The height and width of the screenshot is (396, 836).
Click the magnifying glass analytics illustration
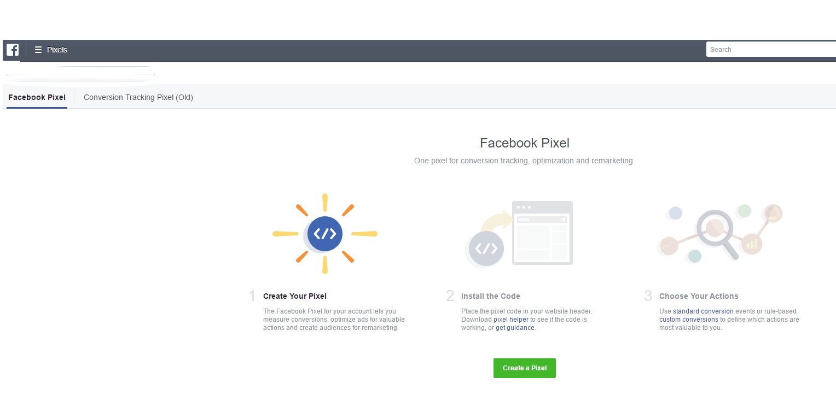coord(718,232)
